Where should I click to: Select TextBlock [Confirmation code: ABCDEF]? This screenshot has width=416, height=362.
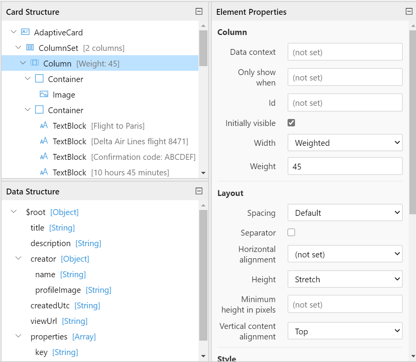(124, 157)
